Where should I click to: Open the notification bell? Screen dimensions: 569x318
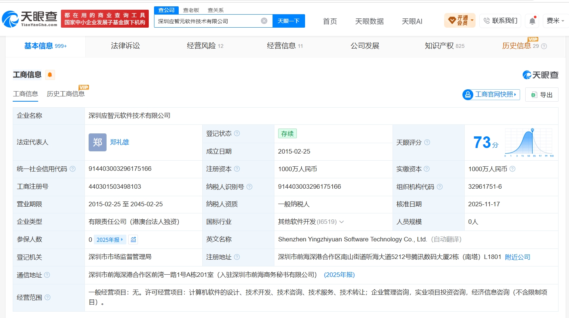point(532,21)
